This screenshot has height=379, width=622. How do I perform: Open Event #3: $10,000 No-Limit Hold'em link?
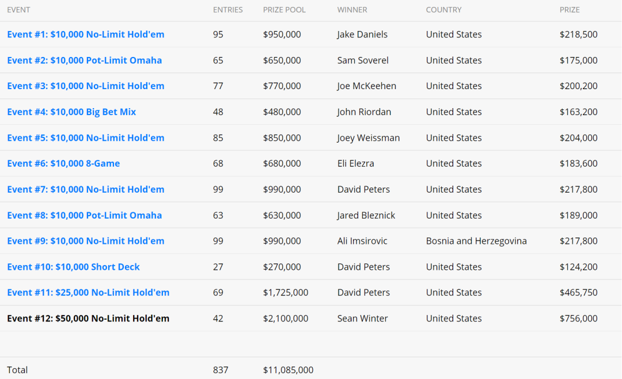(86, 86)
